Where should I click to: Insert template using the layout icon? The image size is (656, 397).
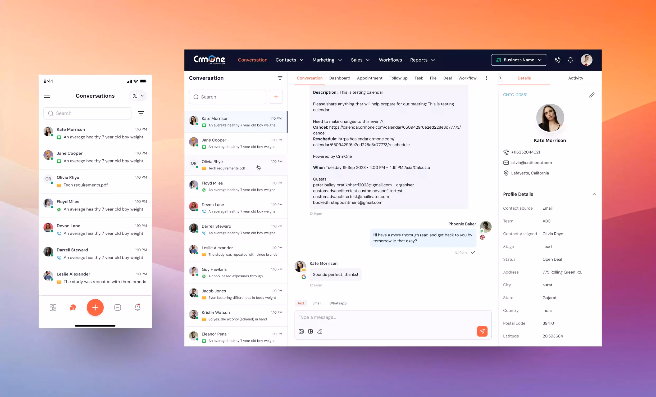311,331
